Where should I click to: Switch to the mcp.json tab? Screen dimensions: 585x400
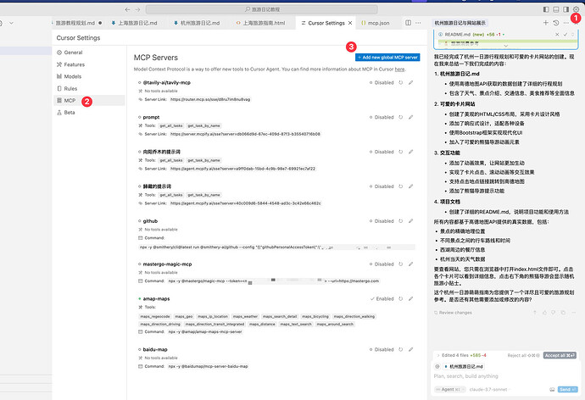[376, 23]
